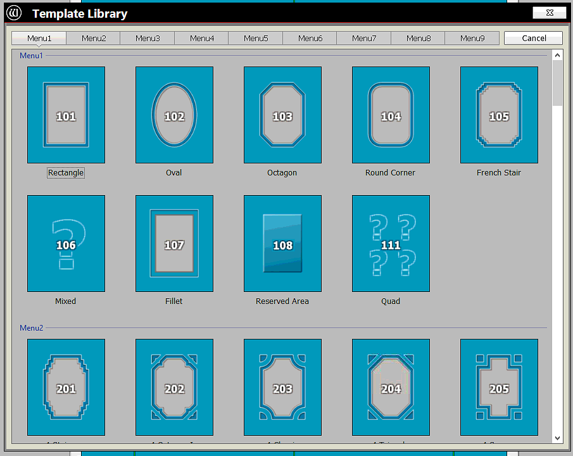Select the Reserved Area template 108
573x456 pixels.
click(x=282, y=244)
